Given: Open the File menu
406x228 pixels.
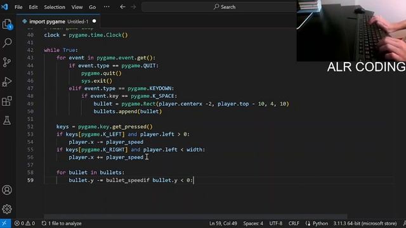Looking at the screenshot, I should [x=18, y=7].
